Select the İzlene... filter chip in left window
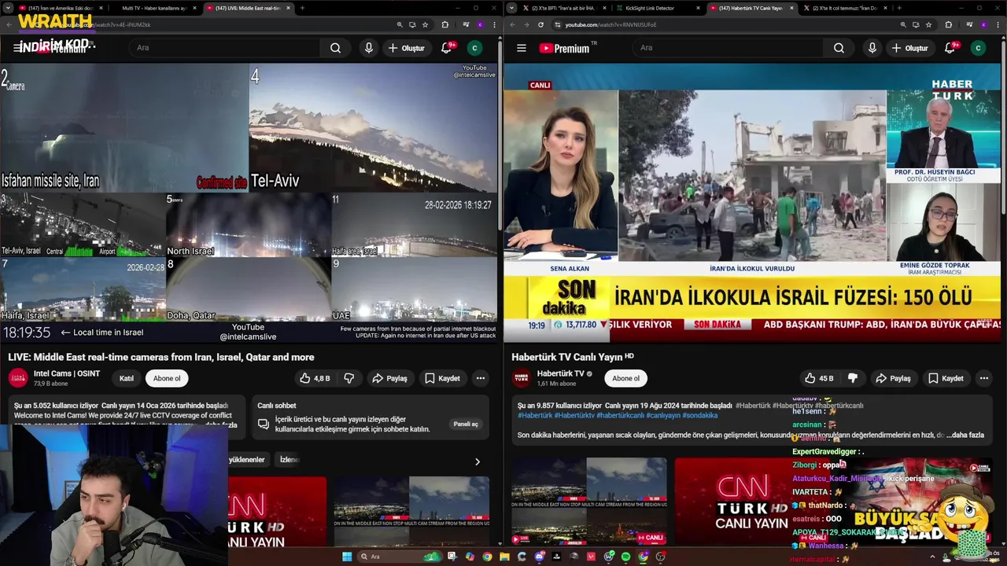This screenshot has height=566, width=1007. pos(290,459)
